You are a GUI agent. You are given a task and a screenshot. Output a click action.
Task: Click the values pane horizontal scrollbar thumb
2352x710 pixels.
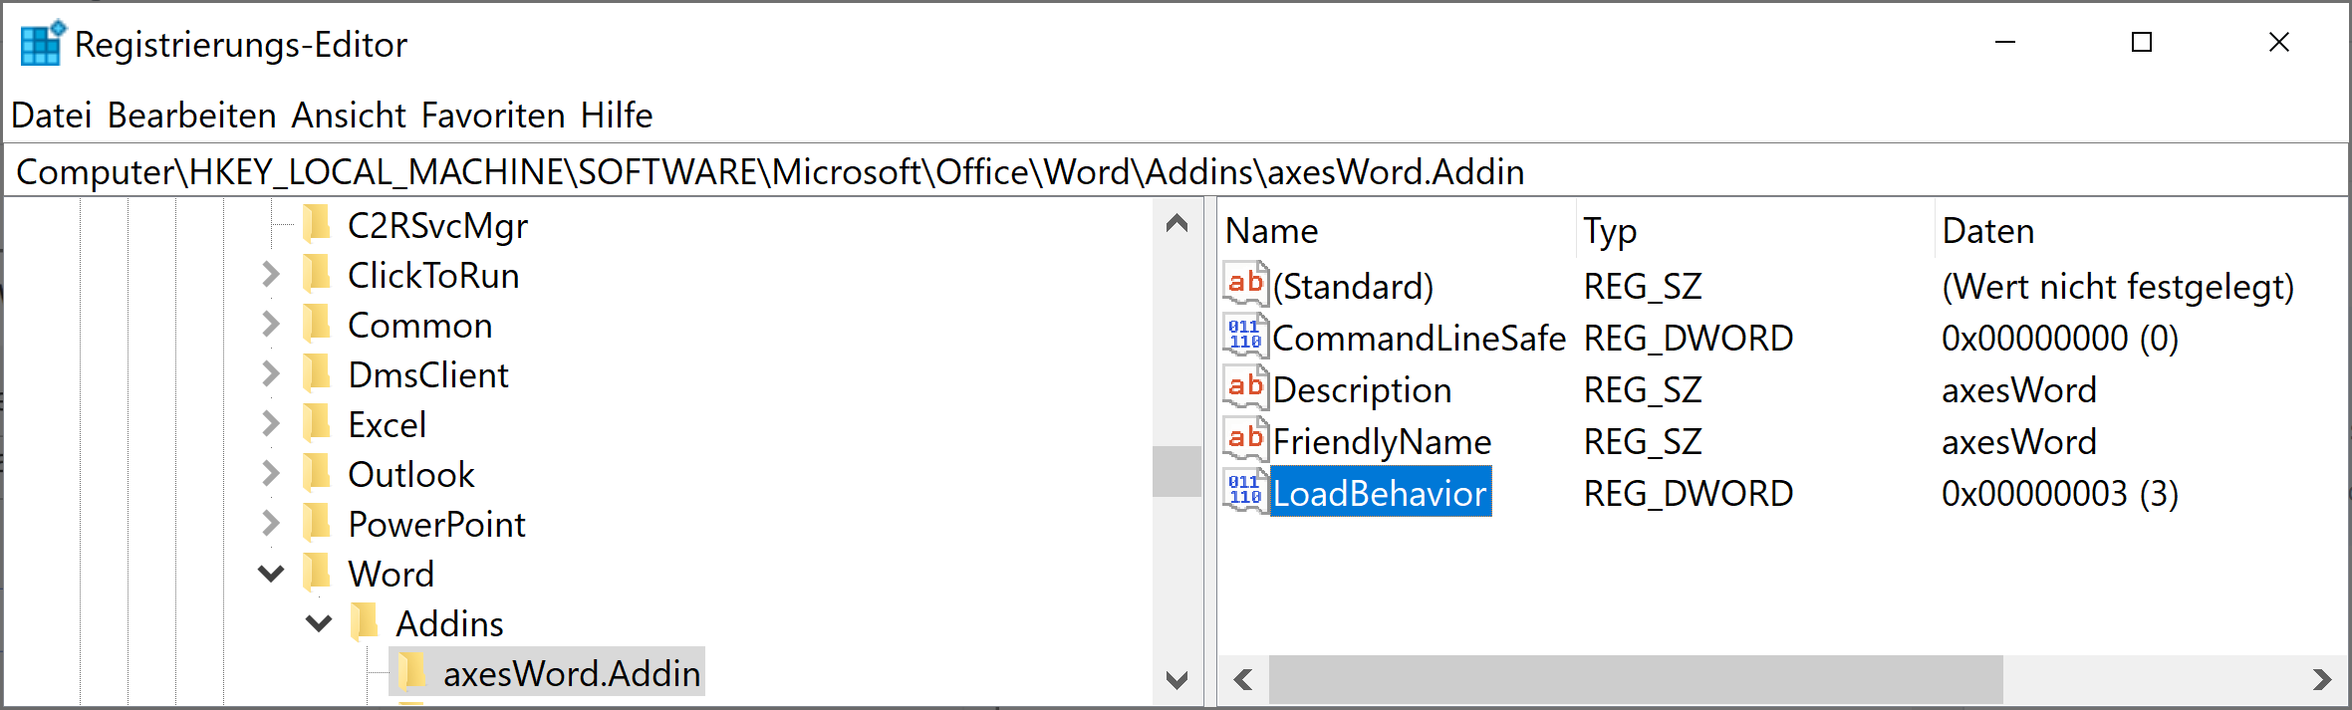1636,679
